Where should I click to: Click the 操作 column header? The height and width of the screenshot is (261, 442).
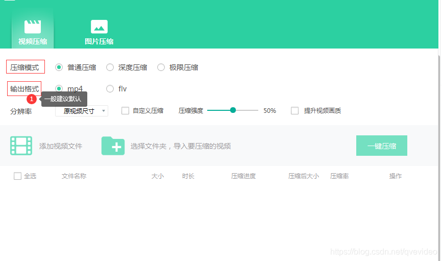coord(395,176)
